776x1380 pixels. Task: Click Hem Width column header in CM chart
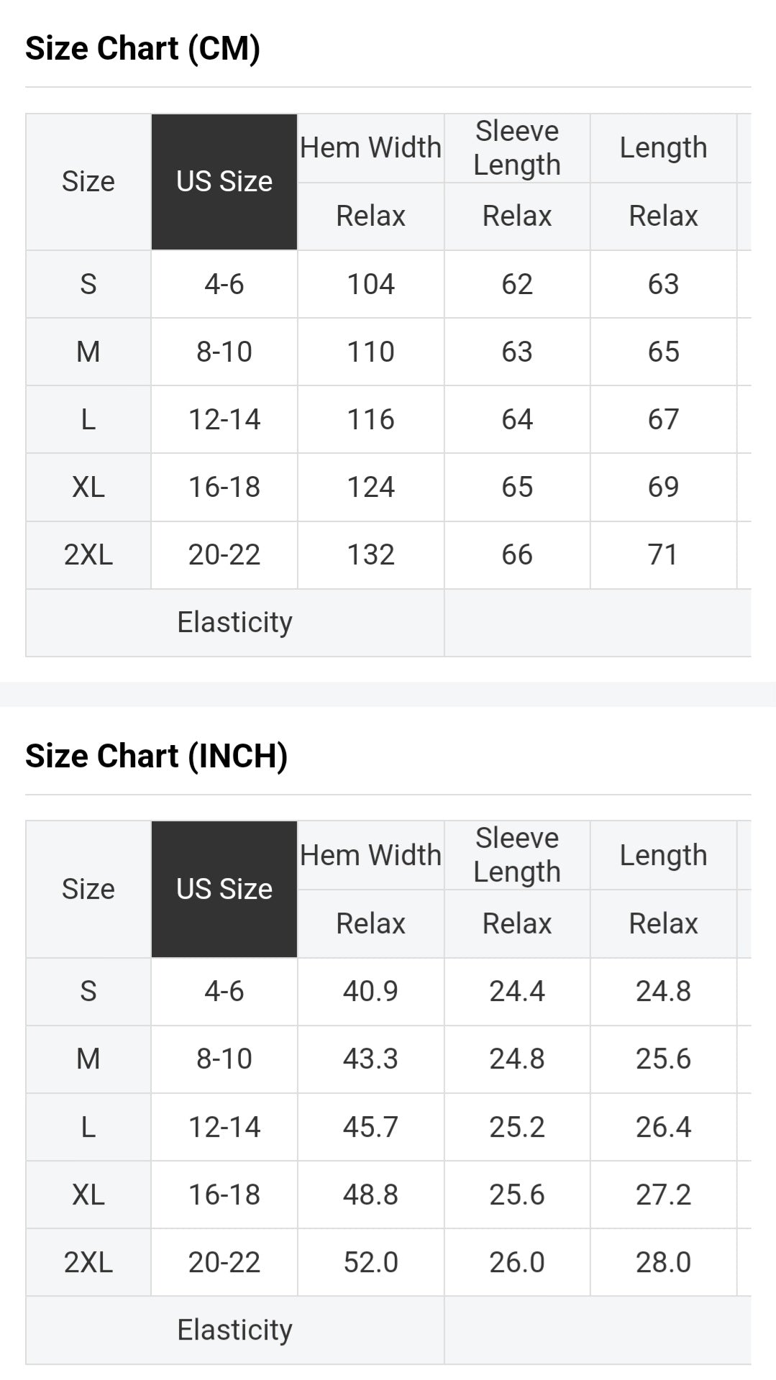pyautogui.click(x=370, y=147)
